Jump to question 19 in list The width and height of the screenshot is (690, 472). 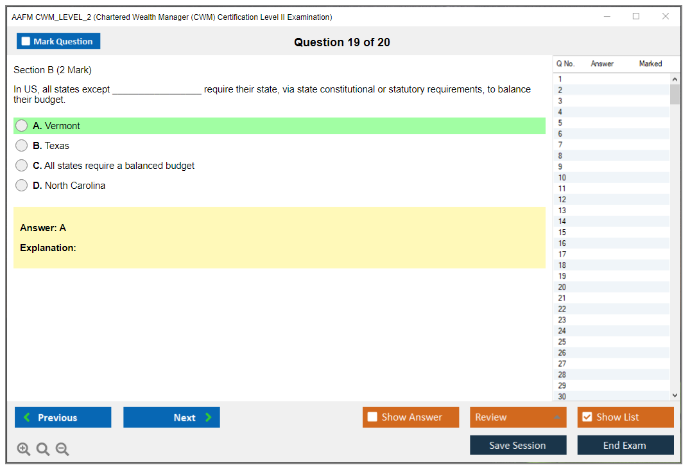tap(562, 276)
